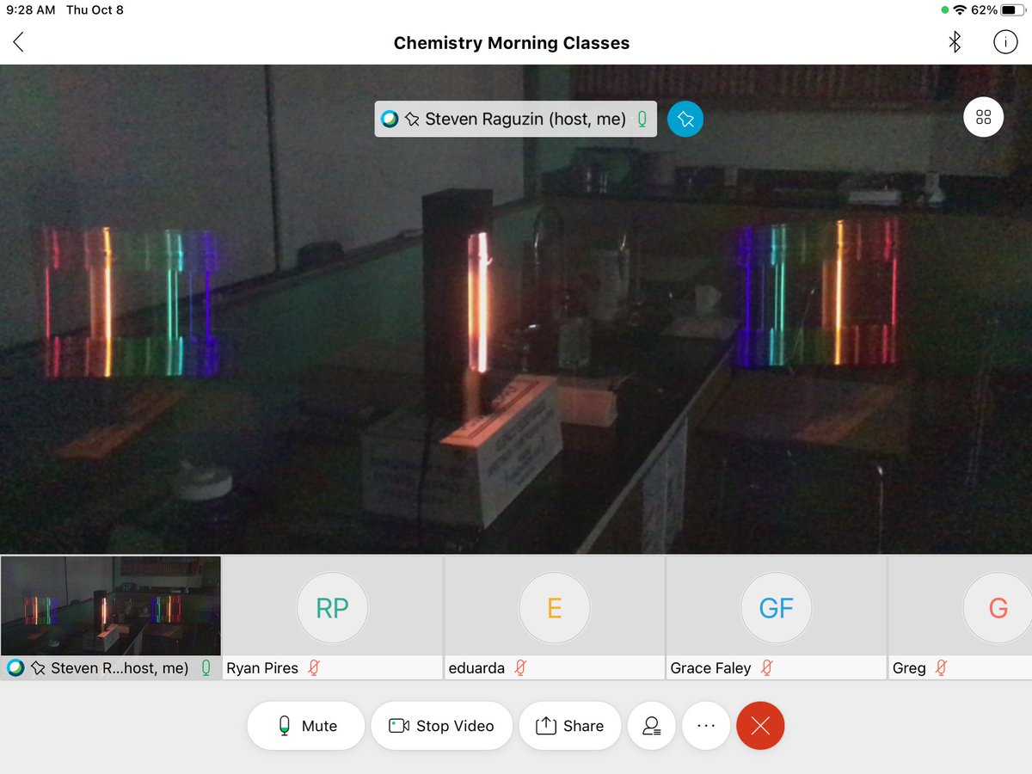The image size is (1032, 774).
Task: Click the Chemistry Morning Classes title
Action: (512, 43)
